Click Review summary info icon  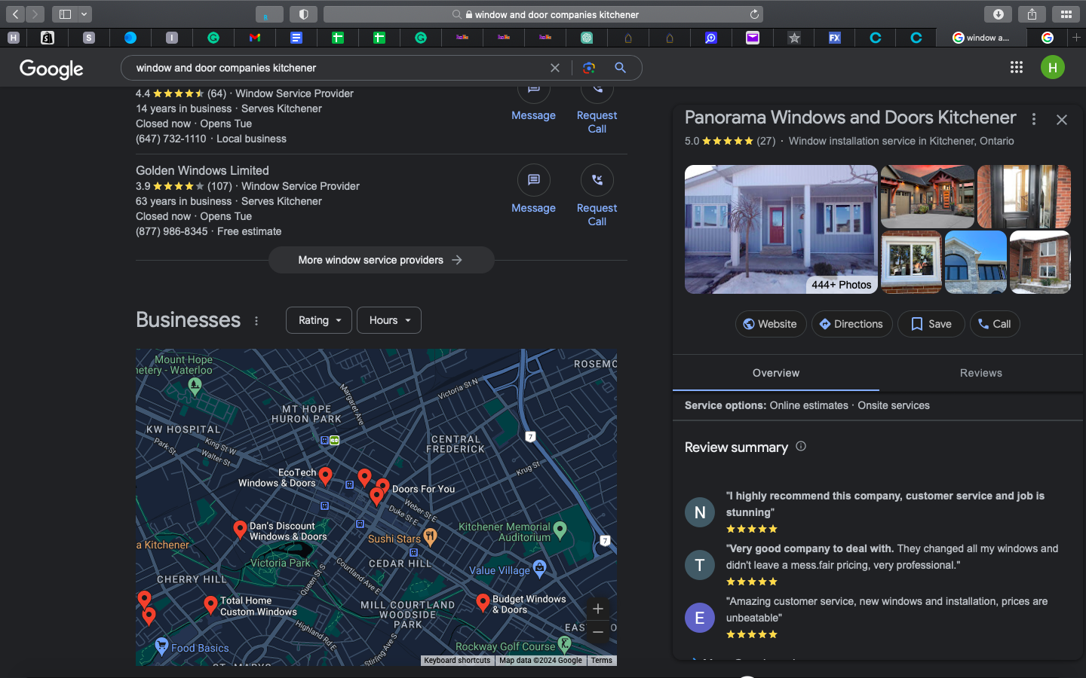pyautogui.click(x=801, y=446)
